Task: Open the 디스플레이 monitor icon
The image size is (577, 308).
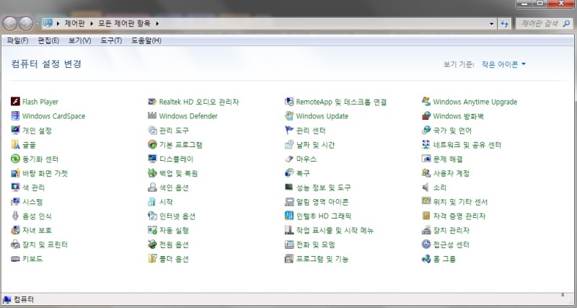Action: (152, 159)
